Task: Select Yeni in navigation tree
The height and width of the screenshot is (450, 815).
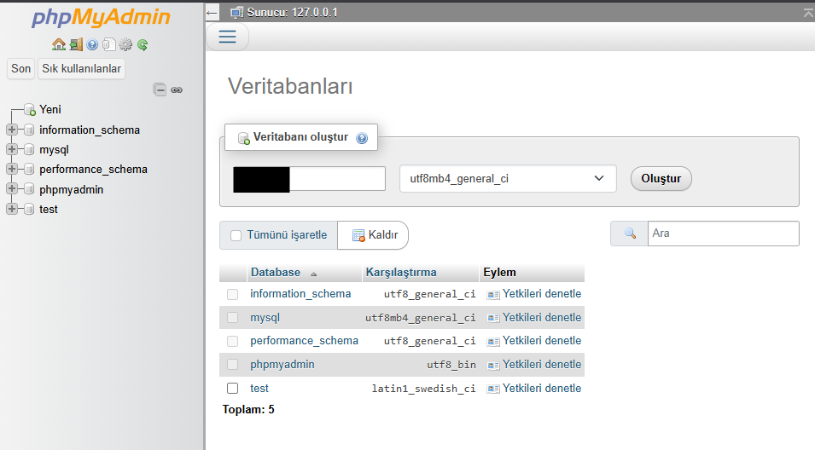Action: coord(49,109)
